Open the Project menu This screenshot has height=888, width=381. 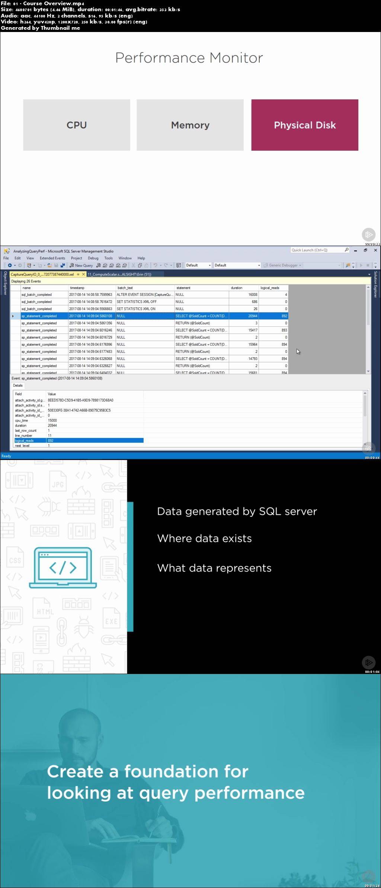point(77,258)
